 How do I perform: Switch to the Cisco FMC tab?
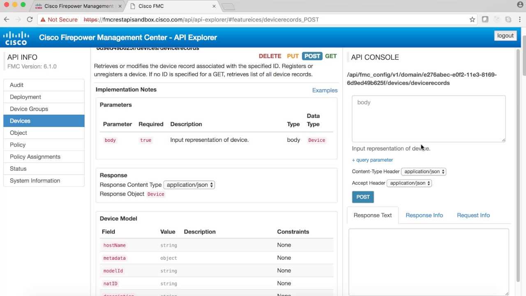pyautogui.click(x=173, y=6)
